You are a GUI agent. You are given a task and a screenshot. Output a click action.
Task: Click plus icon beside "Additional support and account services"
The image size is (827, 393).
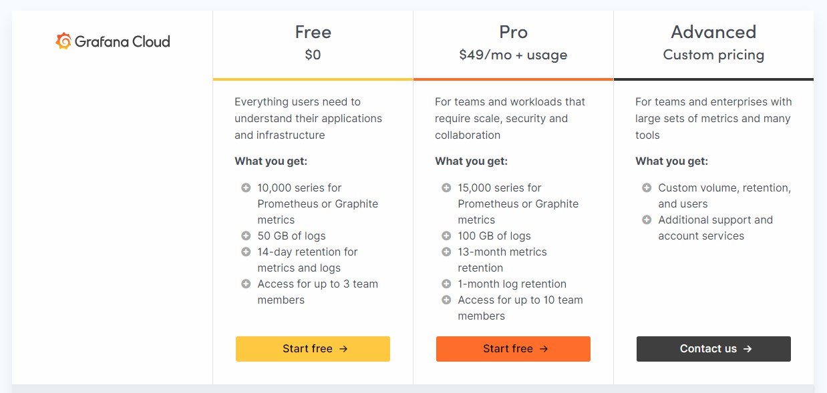(x=647, y=220)
